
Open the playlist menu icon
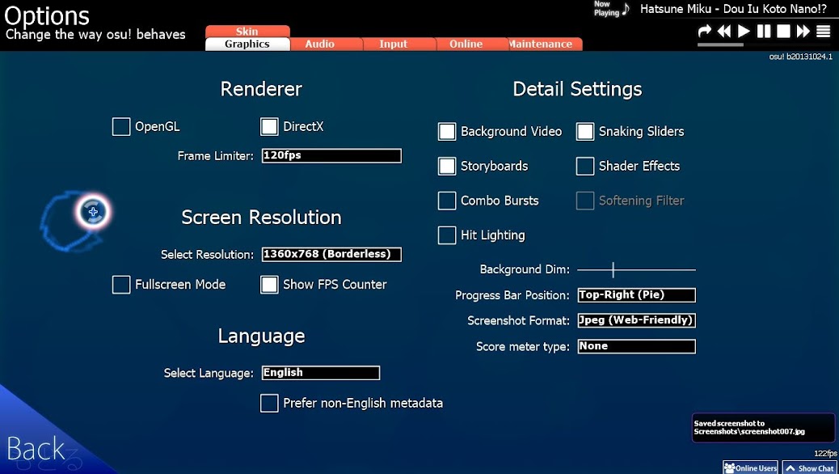(823, 31)
